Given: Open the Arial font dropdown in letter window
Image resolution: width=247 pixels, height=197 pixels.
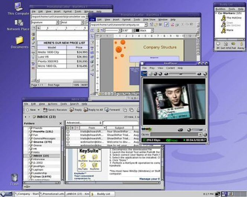Looking at the screenshot, I should (x=82, y=22).
